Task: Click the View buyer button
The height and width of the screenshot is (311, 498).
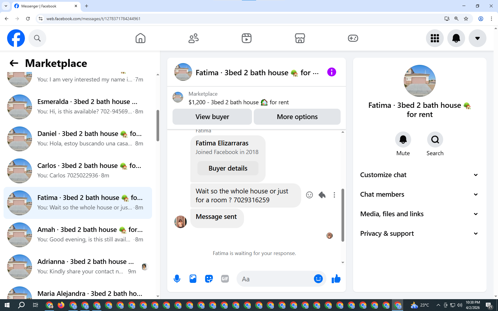Action: [x=212, y=117]
